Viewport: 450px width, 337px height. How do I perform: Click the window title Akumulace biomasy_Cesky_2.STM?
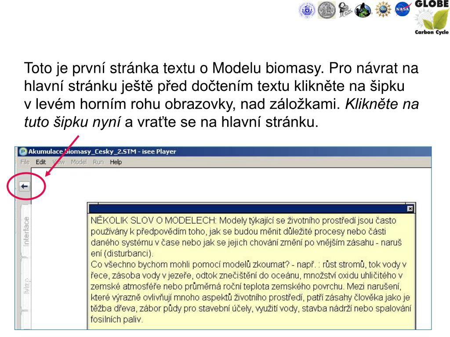click(82, 151)
